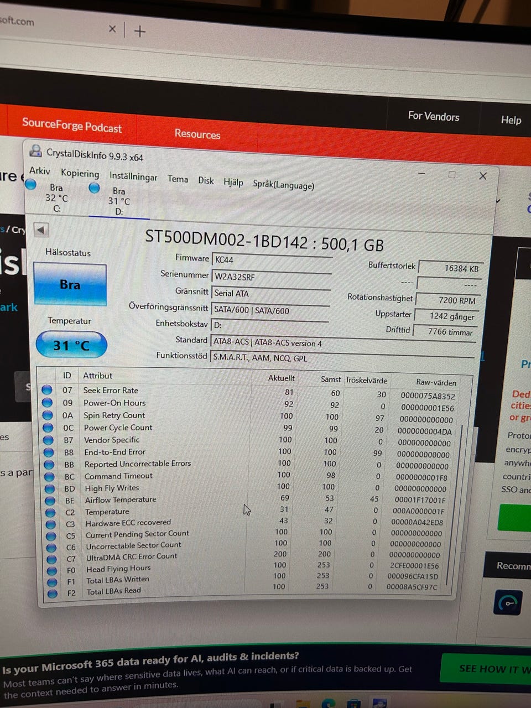Screen dimensions: 531x708
Task: Click the status orb beside Command Timeout
Action: (x=50, y=476)
